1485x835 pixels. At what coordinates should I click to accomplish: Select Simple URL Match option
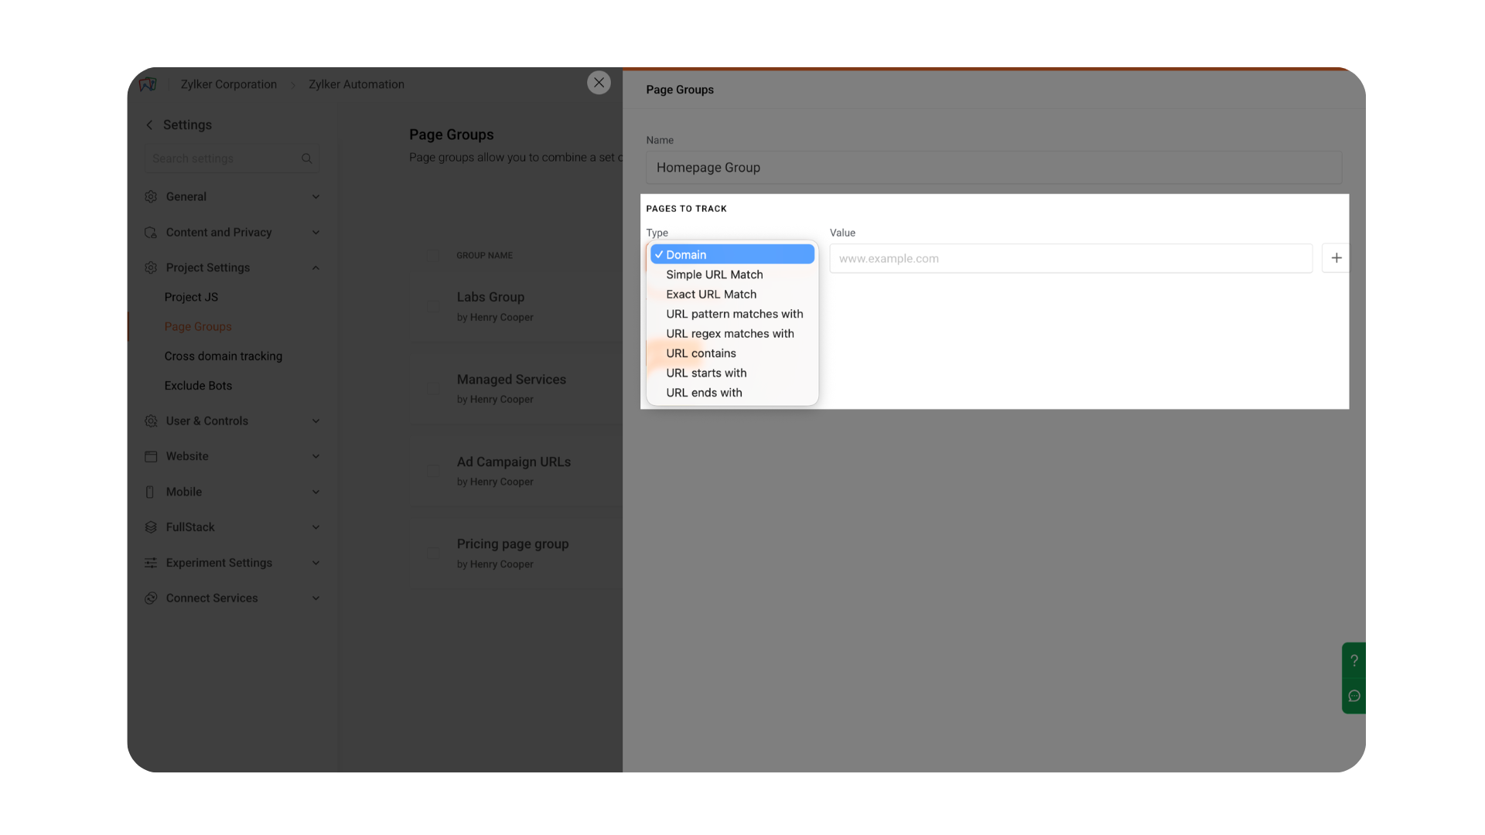point(714,274)
